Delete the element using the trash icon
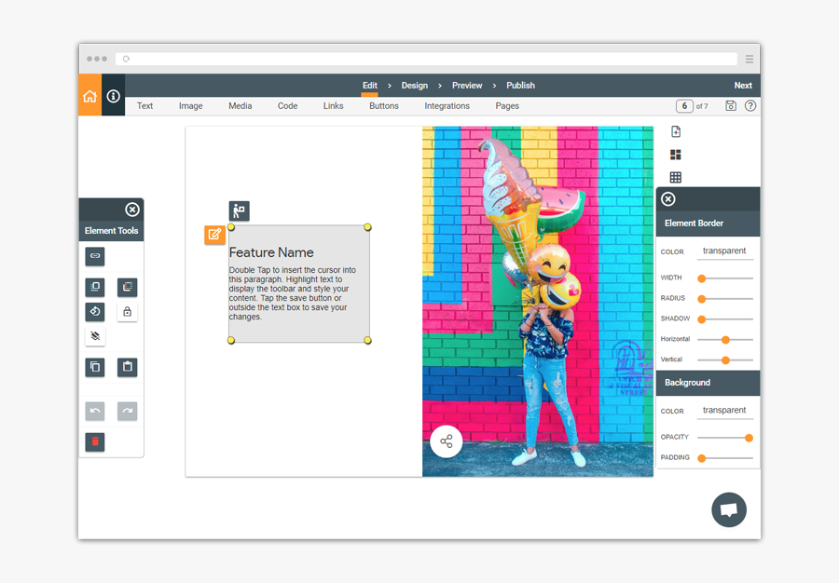 [x=94, y=442]
